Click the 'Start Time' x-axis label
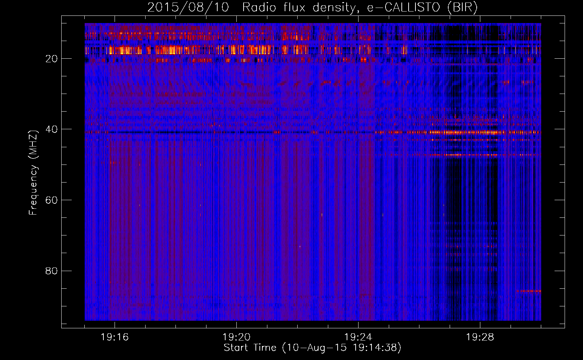Screen dimensions: 583x360 click(312, 348)
